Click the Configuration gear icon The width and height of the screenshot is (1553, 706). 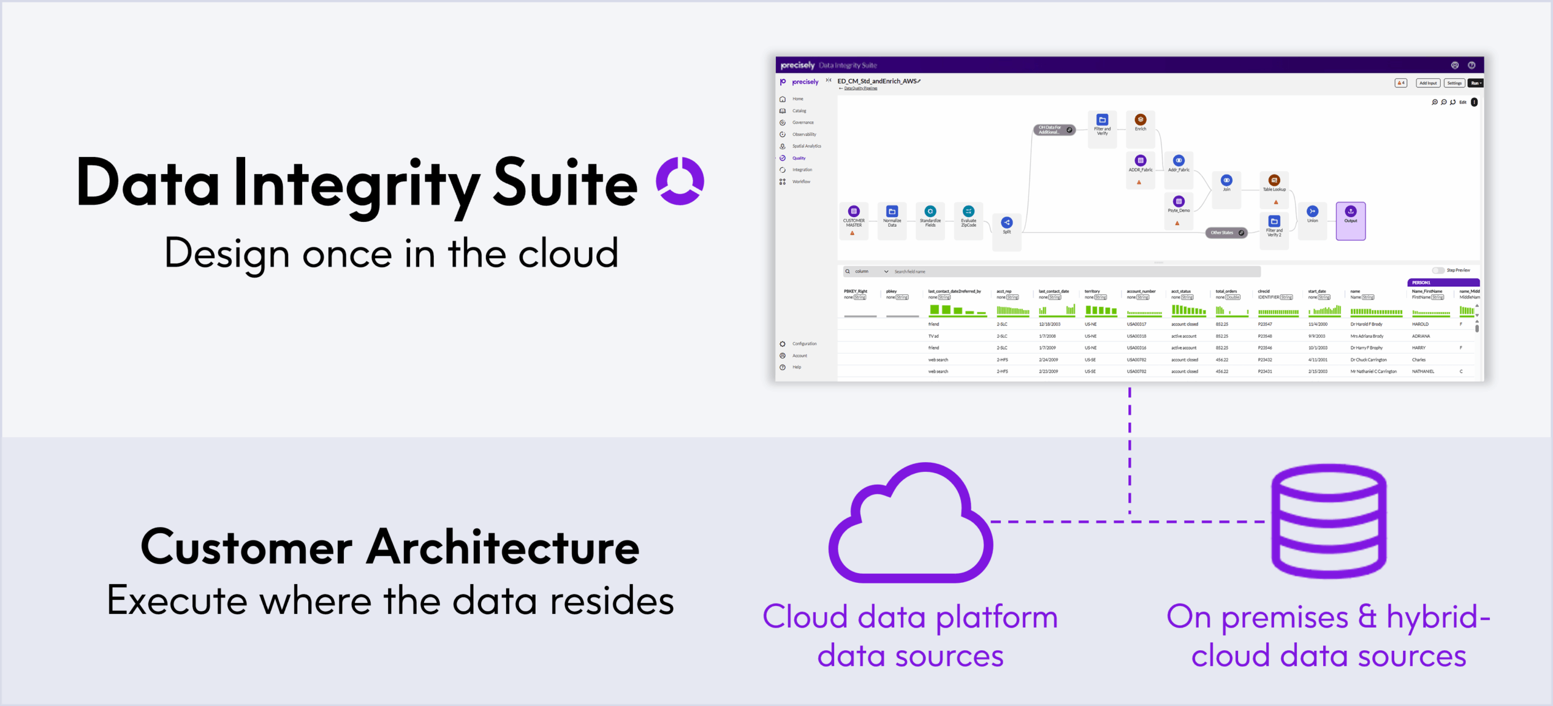tap(783, 344)
